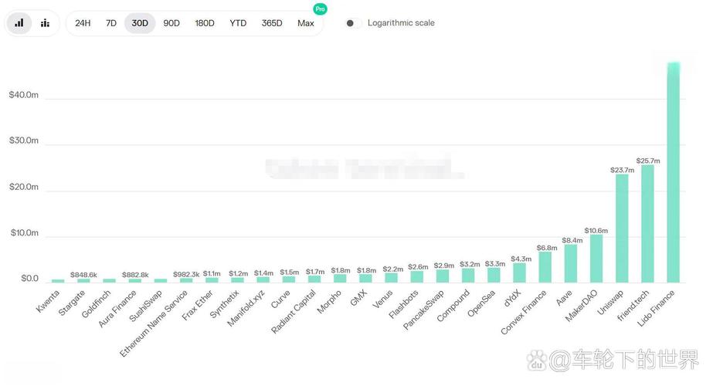The image size is (713, 386).
Task: Select the Max time range
Action: (306, 23)
